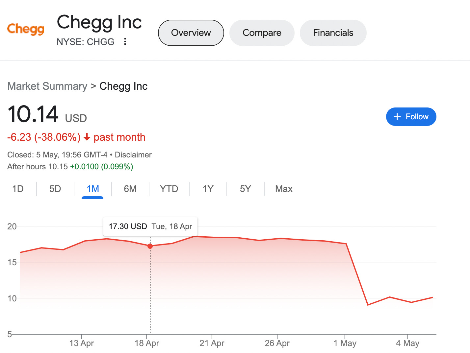Open the three-dot options menu beside NYSE: CHGG
The height and width of the screenshot is (353, 470).
point(125,41)
